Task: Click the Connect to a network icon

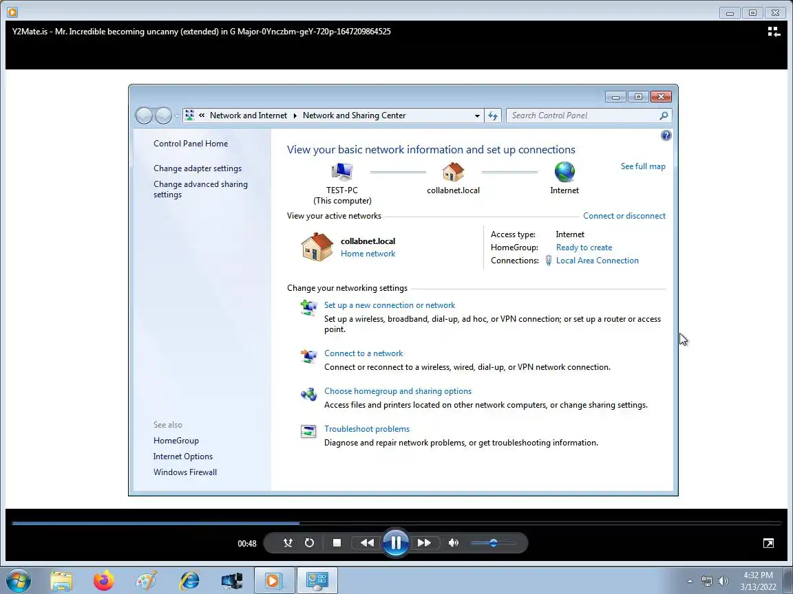Action: pyautogui.click(x=308, y=355)
